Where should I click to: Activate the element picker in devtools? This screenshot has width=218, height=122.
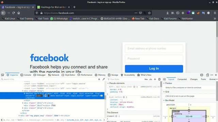coord(2,75)
